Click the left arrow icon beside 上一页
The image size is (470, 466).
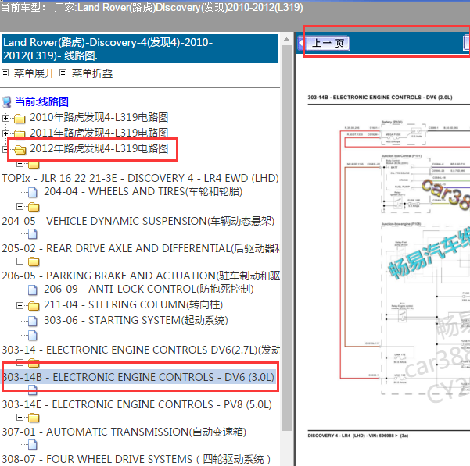pyautogui.click(x=300, y=44)
